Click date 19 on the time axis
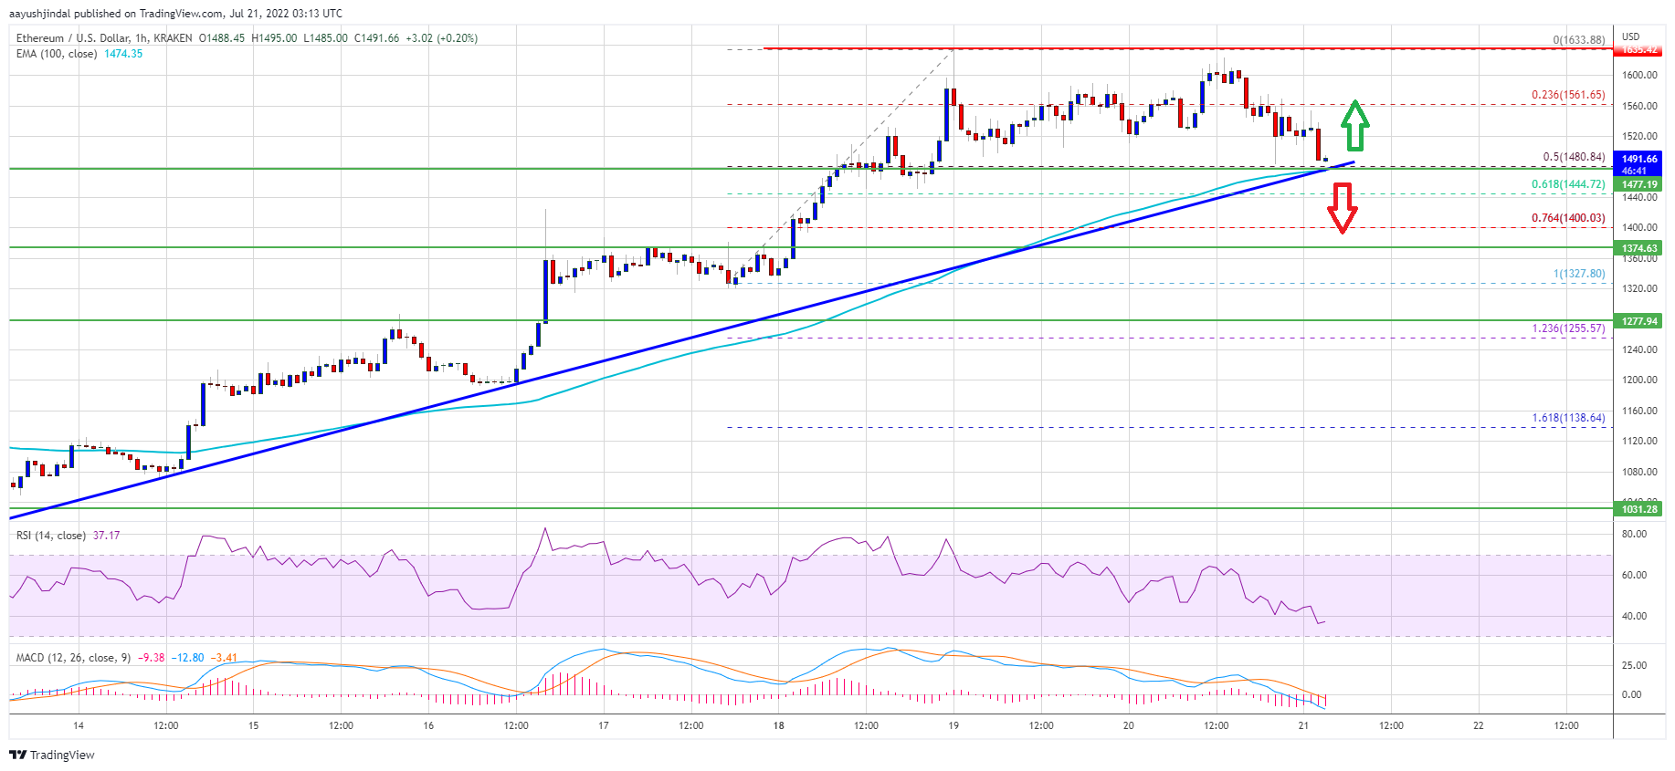 (953, 726)
